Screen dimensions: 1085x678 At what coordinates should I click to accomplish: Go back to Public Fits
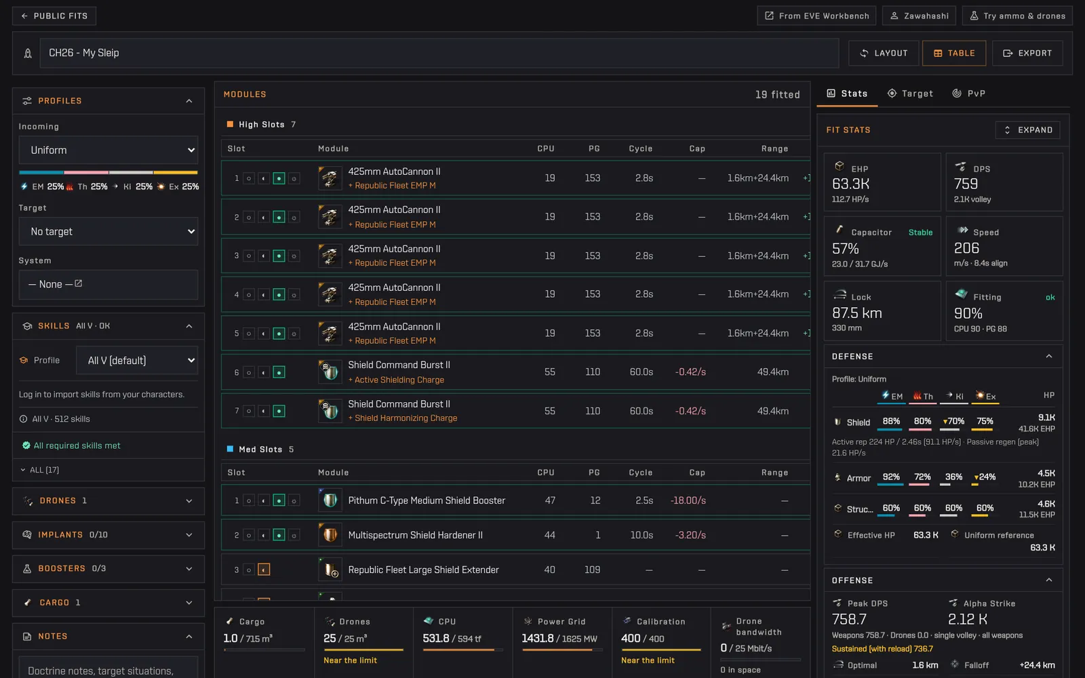tap(54, 16)
